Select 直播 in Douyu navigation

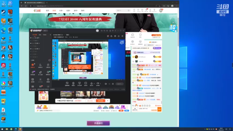point(54,10)
